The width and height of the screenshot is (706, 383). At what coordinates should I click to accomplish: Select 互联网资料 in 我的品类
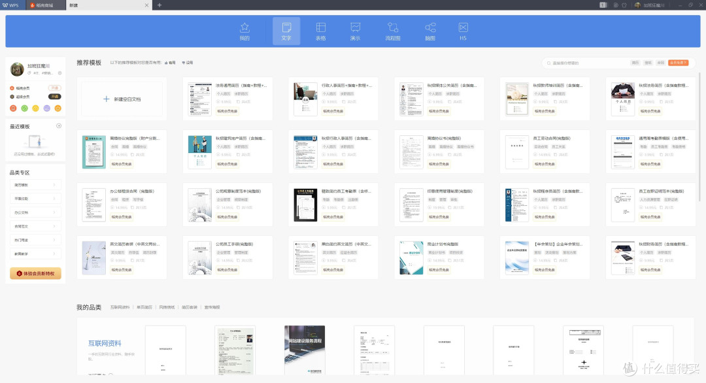coord(120,307)
